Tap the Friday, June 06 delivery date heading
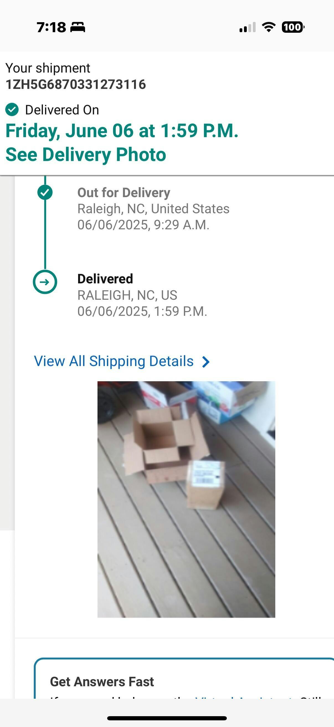Screen dimensions: 334x727 [x=122, y=131]
